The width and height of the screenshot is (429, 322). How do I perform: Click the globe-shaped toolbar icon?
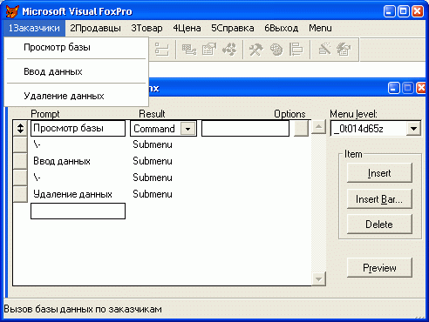276,50
